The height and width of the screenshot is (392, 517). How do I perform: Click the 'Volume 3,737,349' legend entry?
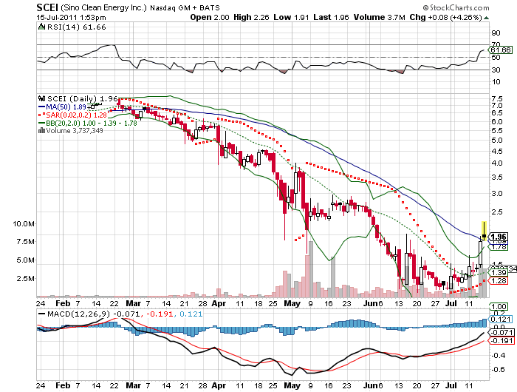click(x=75, y=130)
